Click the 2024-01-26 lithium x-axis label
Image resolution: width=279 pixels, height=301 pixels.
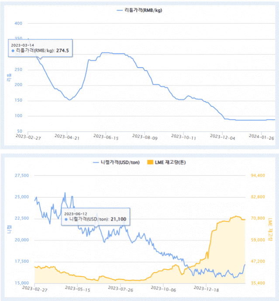click(262, 137)
